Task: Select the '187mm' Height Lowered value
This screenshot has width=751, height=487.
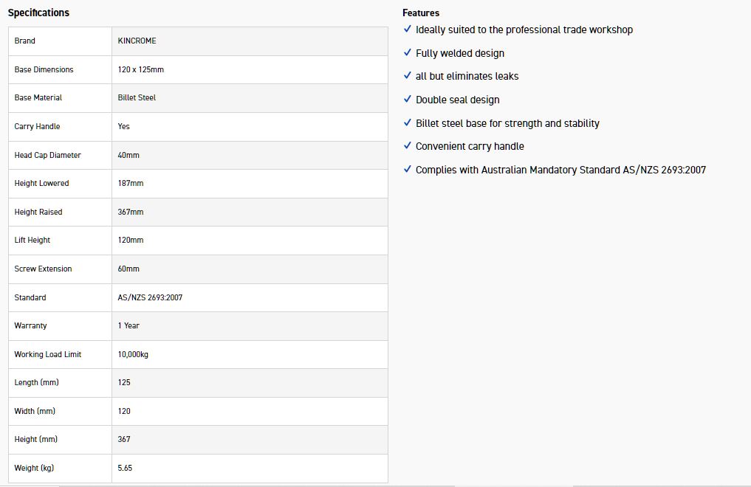Action: (x=131, y=183)
